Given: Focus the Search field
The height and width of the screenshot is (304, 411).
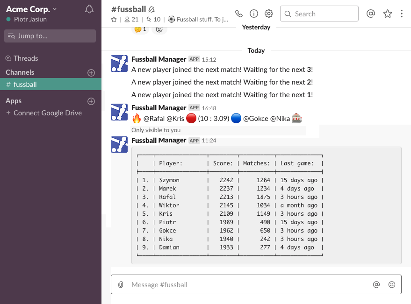Looking at the screenshot, I should coord(319,14).
